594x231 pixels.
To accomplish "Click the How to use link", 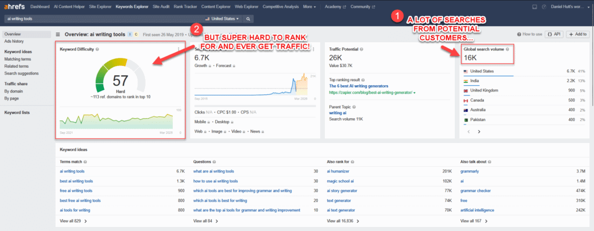I will click(530, 34).
